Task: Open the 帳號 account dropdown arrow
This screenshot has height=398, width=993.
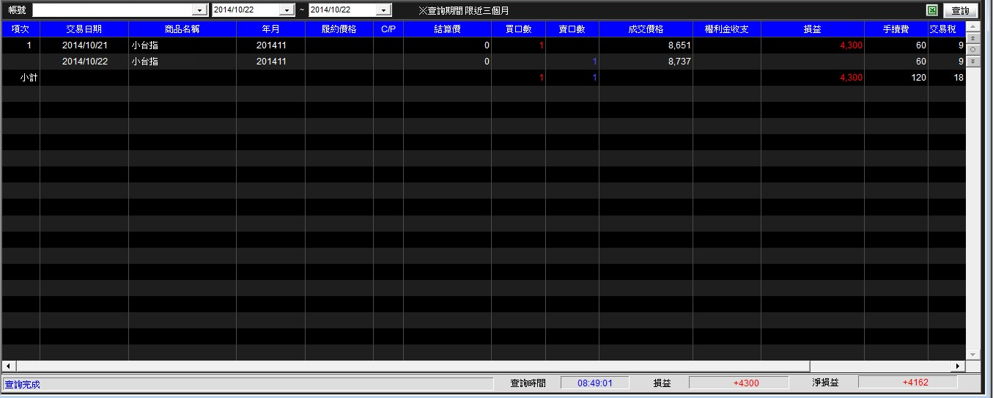Action: coord(199,10)
